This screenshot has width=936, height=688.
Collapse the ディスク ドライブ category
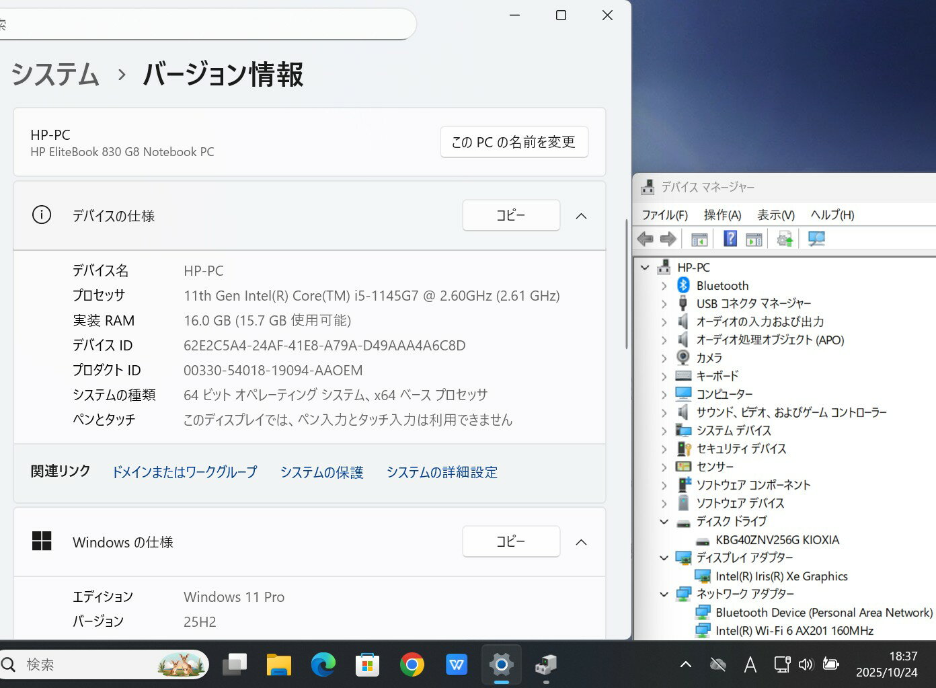click(x=664, y=522)
